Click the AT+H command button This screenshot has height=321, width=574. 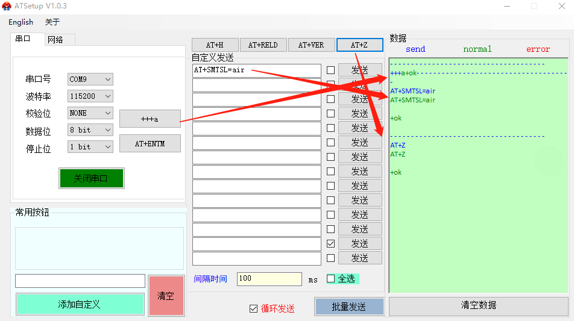pyautogui.click(x=214, y=45)
